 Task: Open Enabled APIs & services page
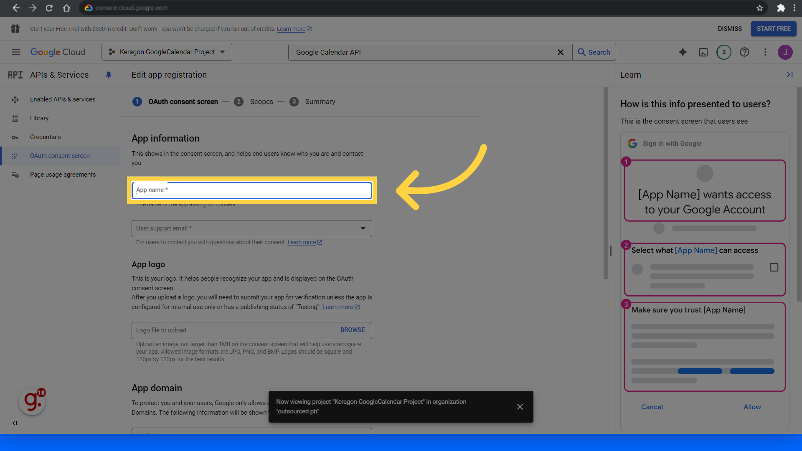click(63, 99)
